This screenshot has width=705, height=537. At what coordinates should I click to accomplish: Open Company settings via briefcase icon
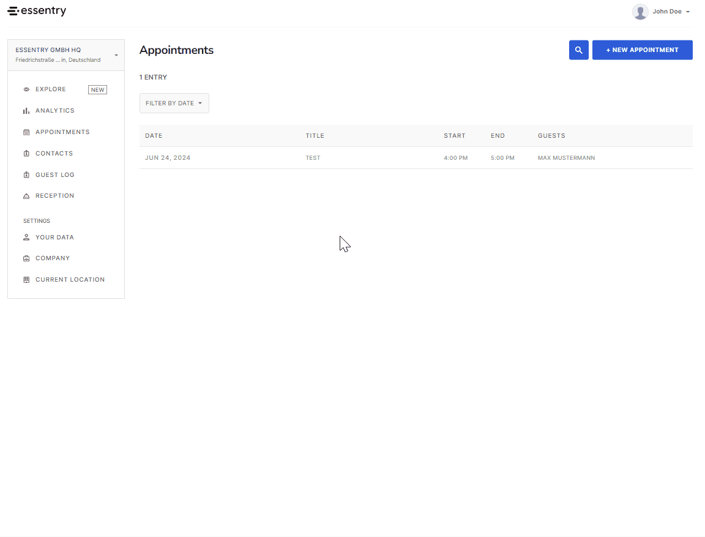pos(26,258)
